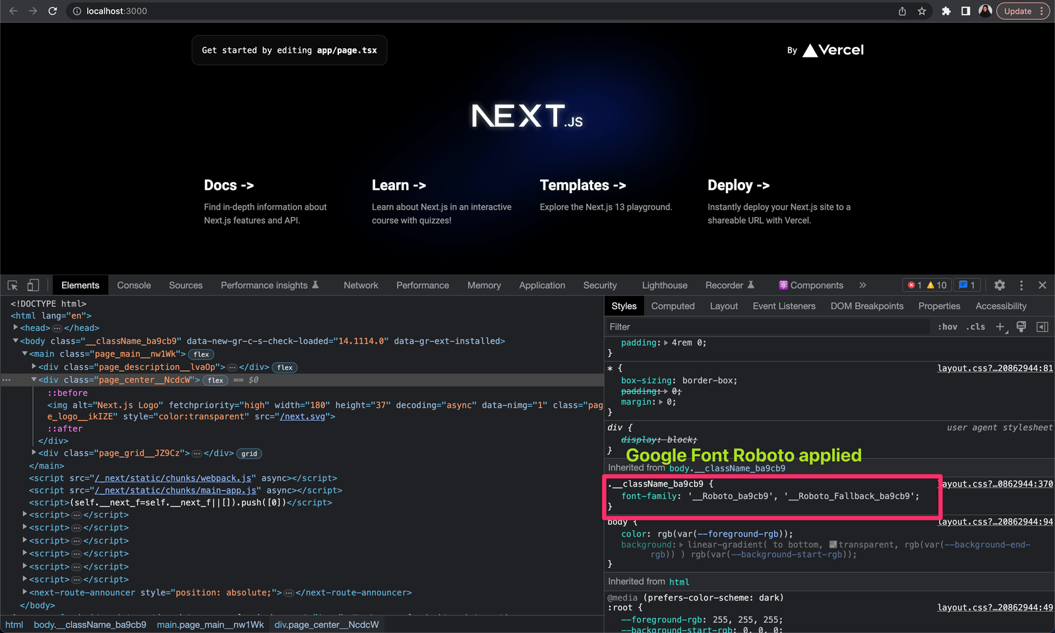The height and width of the screenshot is (633, 1055).
Task: Open the Performance insights tab
Action: point(270,286)
